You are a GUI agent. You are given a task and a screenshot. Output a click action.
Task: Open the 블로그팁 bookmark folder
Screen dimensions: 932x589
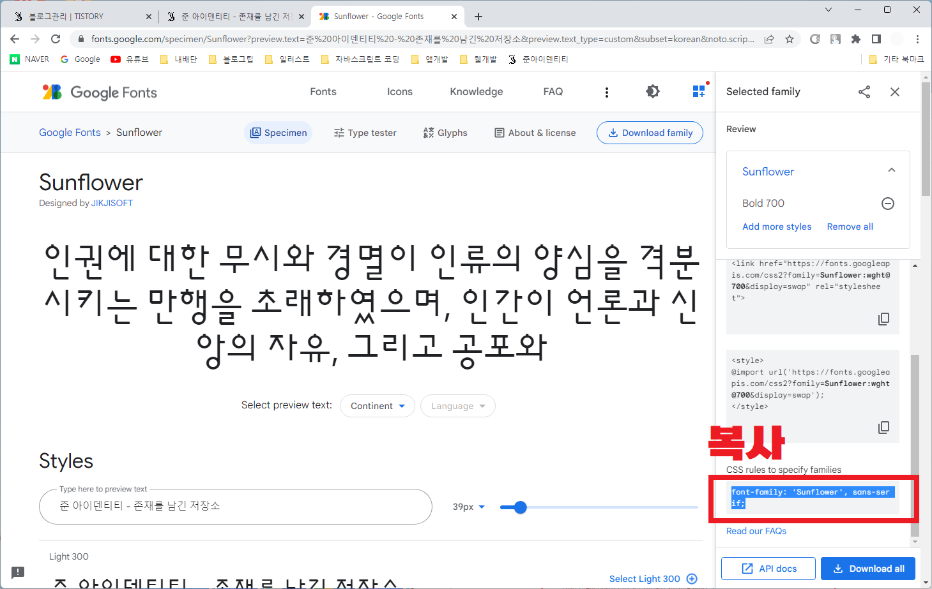[x=231, y=59]
